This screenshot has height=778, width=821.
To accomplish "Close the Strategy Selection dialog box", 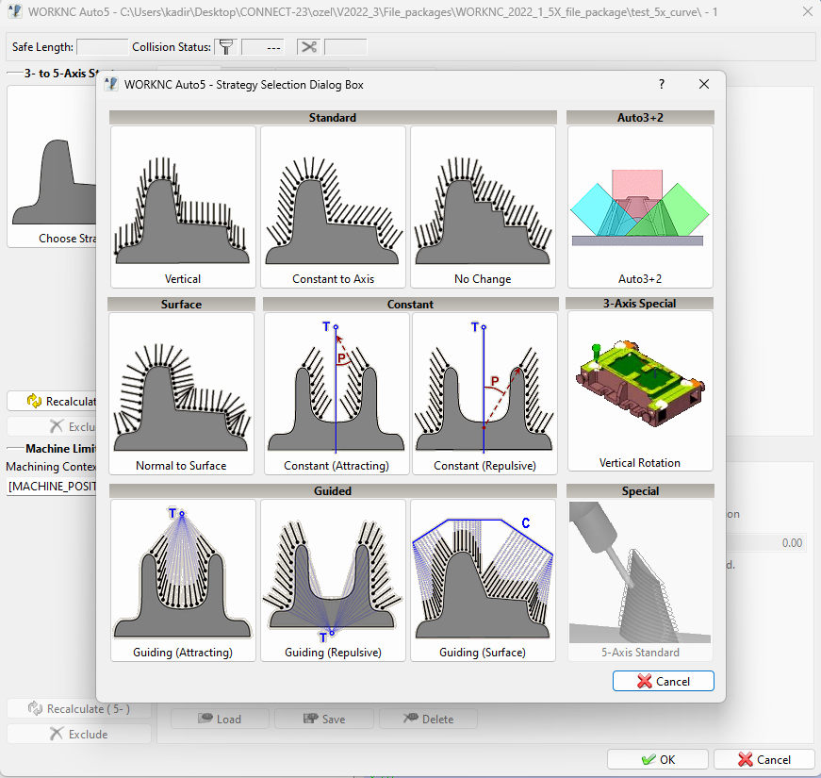I will coord(704,84).
